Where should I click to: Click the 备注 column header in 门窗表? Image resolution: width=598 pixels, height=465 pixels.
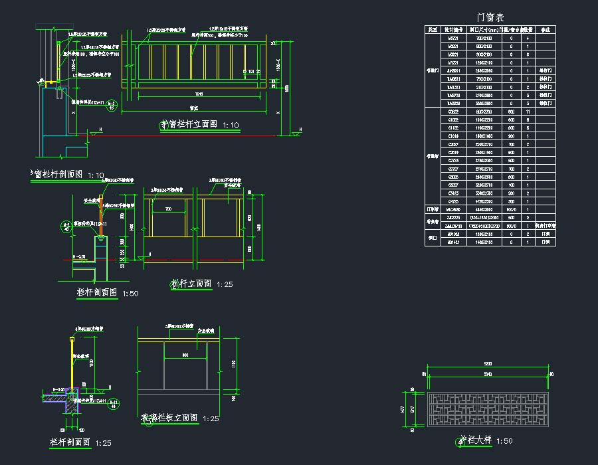pyautogui.click(x=546, y=30)
